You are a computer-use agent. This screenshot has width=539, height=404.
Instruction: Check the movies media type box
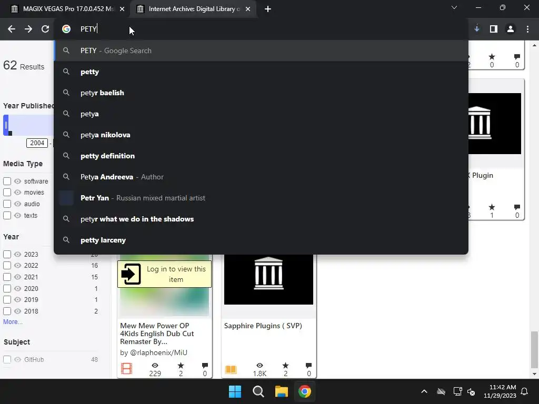tap(7, 193)
